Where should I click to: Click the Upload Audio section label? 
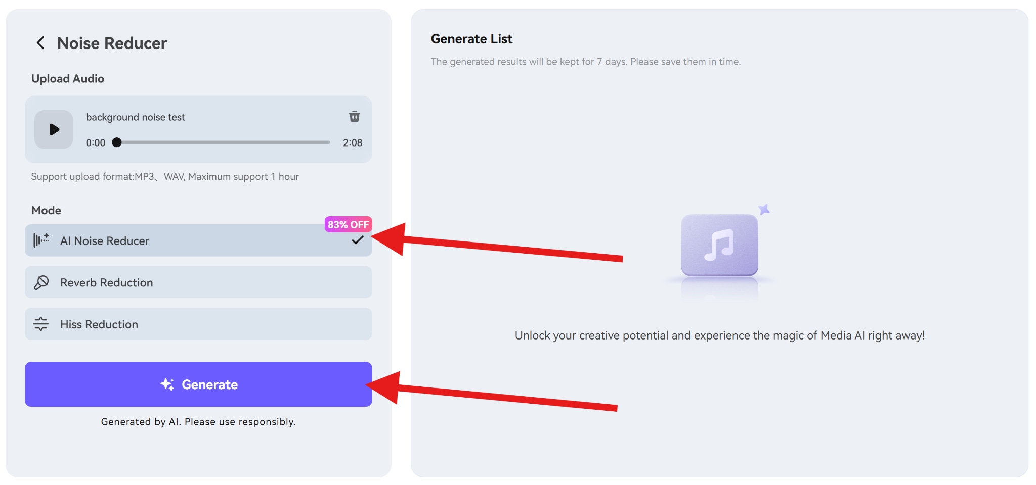point(67,78)
